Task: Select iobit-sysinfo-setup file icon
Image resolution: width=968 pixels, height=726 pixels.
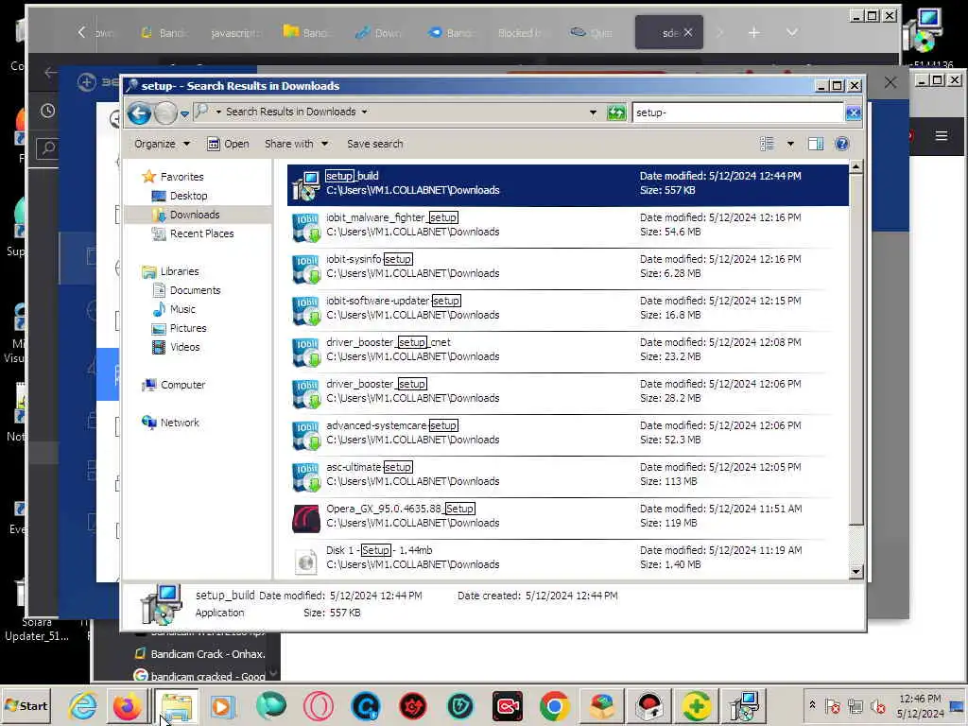Action: click(x=305, y=268)
